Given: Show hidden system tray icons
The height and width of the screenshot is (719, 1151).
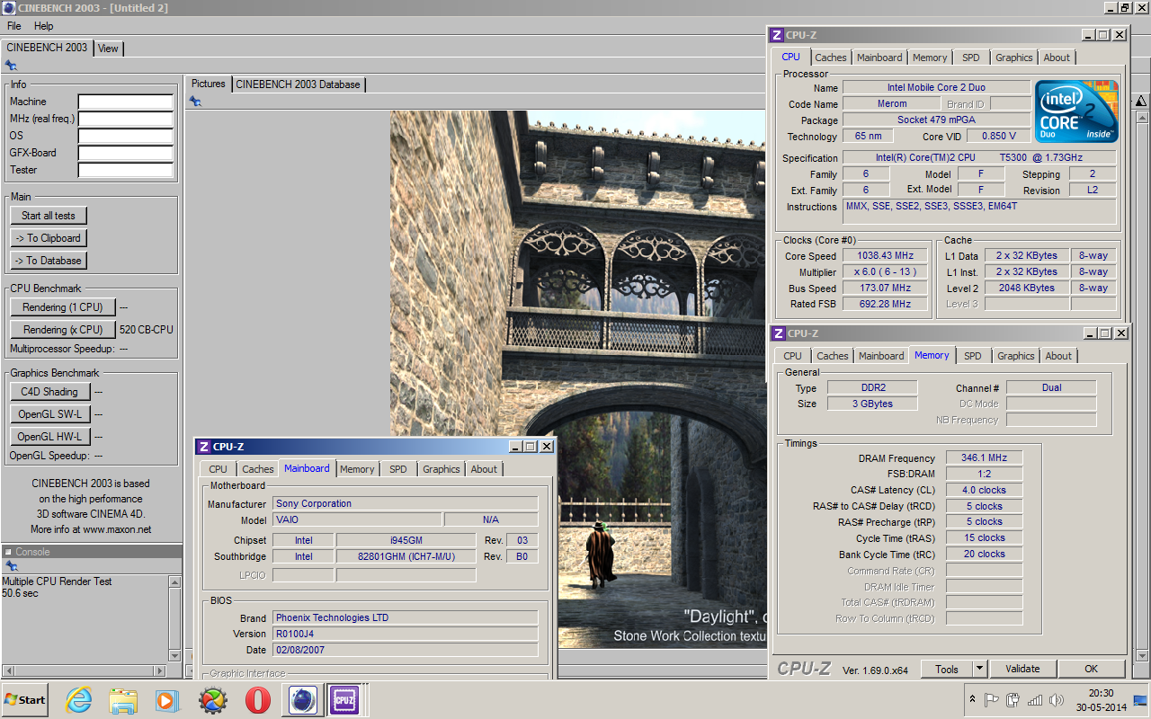Looking at the screenshot, I should [972, 700].
